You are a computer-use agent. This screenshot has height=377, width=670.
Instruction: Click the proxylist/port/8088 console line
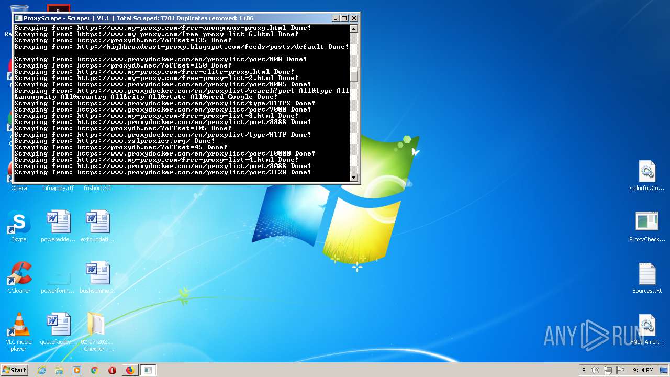click(x=163, y=166)
